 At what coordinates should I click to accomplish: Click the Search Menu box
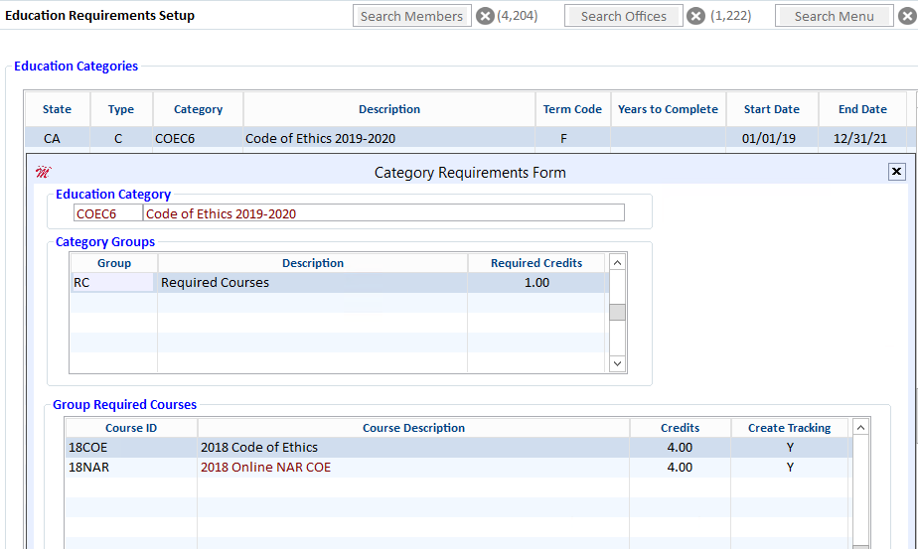(x=835, y=16)
